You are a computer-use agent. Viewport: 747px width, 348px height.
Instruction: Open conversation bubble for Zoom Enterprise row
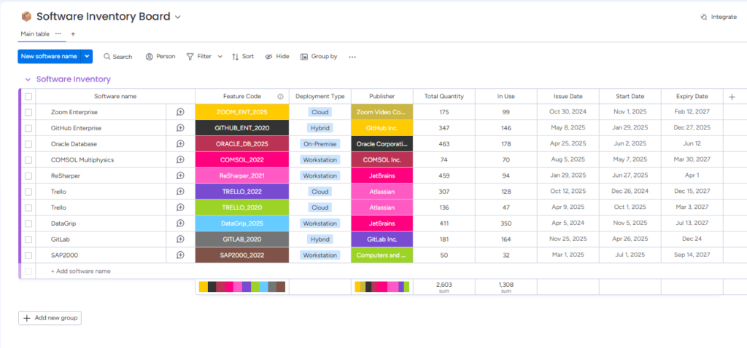tap(180, 112)
